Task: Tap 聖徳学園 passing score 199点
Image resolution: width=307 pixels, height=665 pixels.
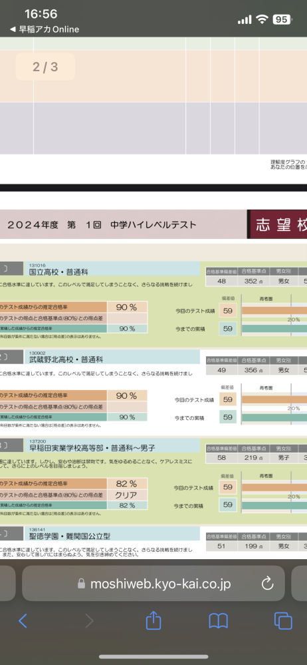Action: tap(253, 546)
